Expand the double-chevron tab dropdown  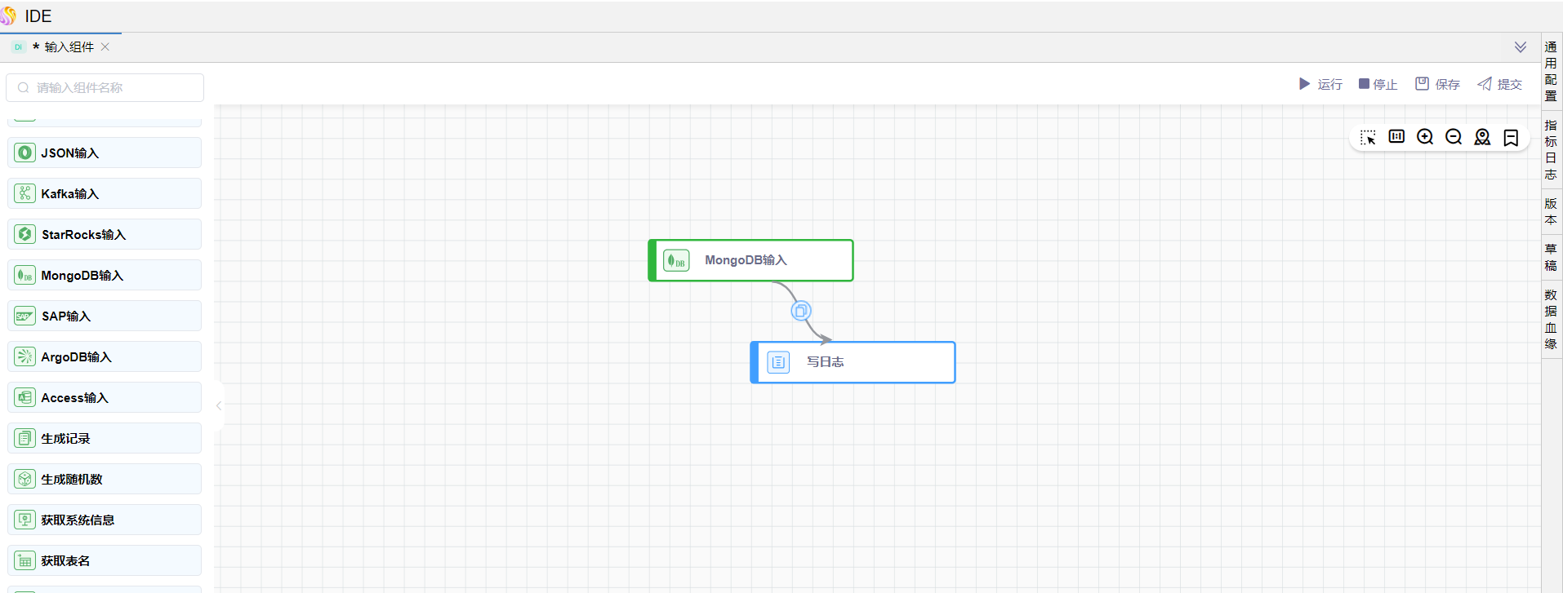coord(1520,47)
